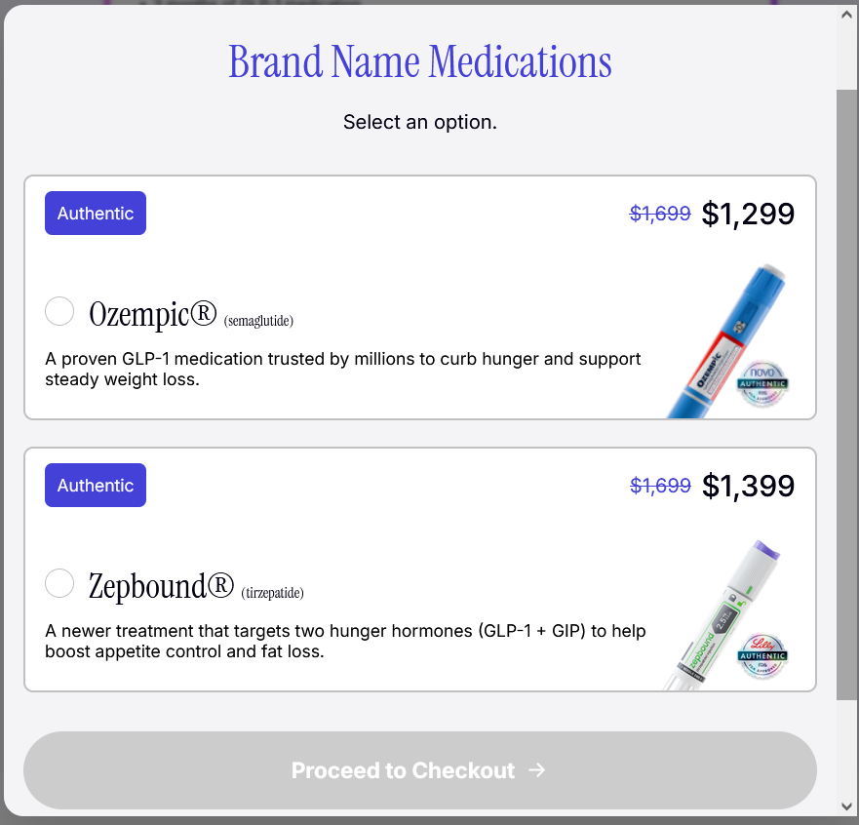Click the Zepbound description text

(345, 641)
